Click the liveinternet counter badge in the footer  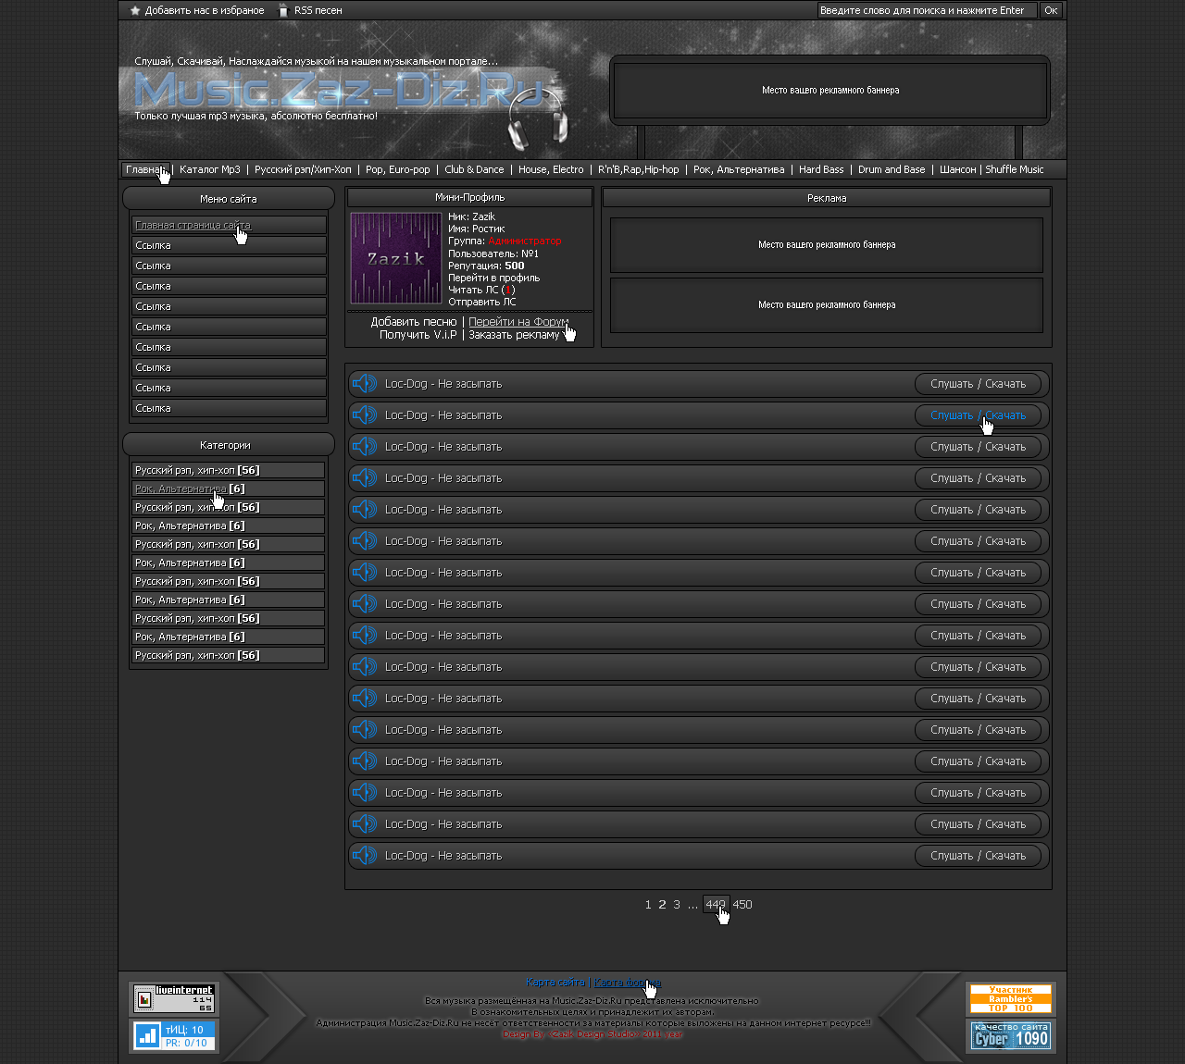coord(174,998)
